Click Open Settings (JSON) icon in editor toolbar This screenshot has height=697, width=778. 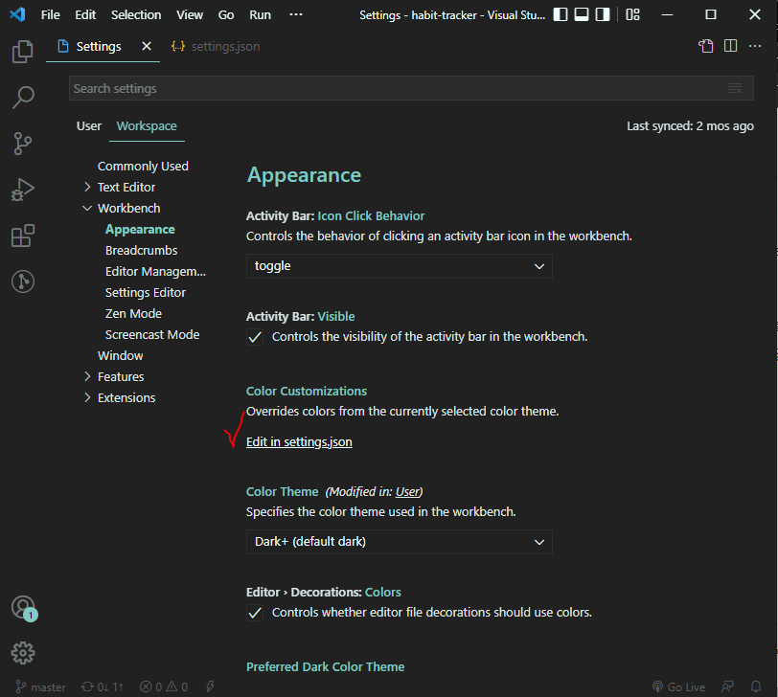pyautogui.click(x=705, y=46)
